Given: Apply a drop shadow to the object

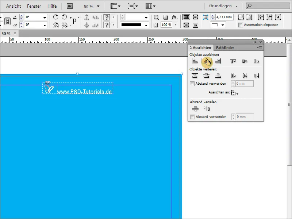Looking at the screenshot, I should 165,17.
